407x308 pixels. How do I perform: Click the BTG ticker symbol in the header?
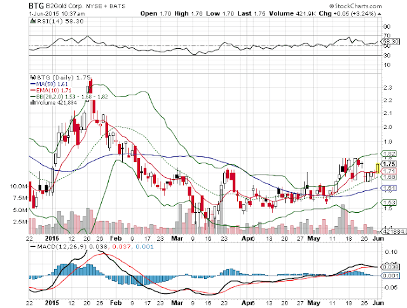pyautogui.click(x=36, y=6)
